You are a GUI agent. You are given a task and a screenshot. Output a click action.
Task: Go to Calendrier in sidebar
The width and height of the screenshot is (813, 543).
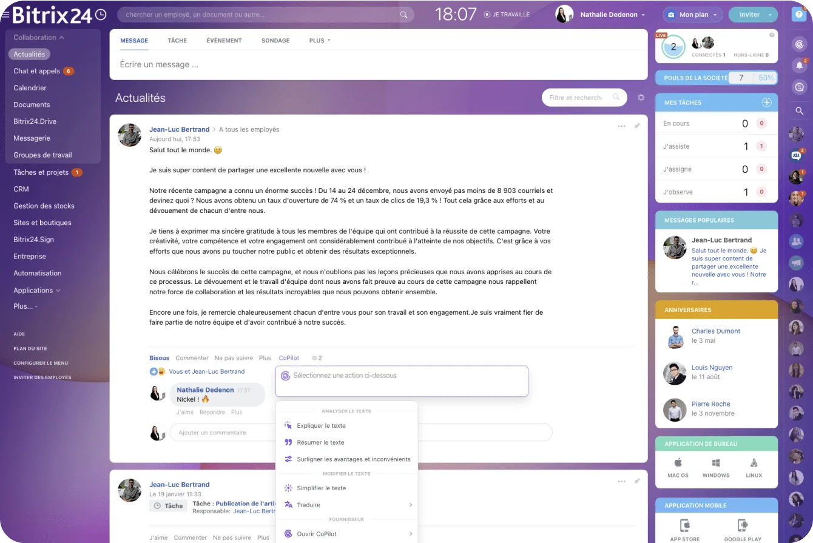[x=30, y=88]
